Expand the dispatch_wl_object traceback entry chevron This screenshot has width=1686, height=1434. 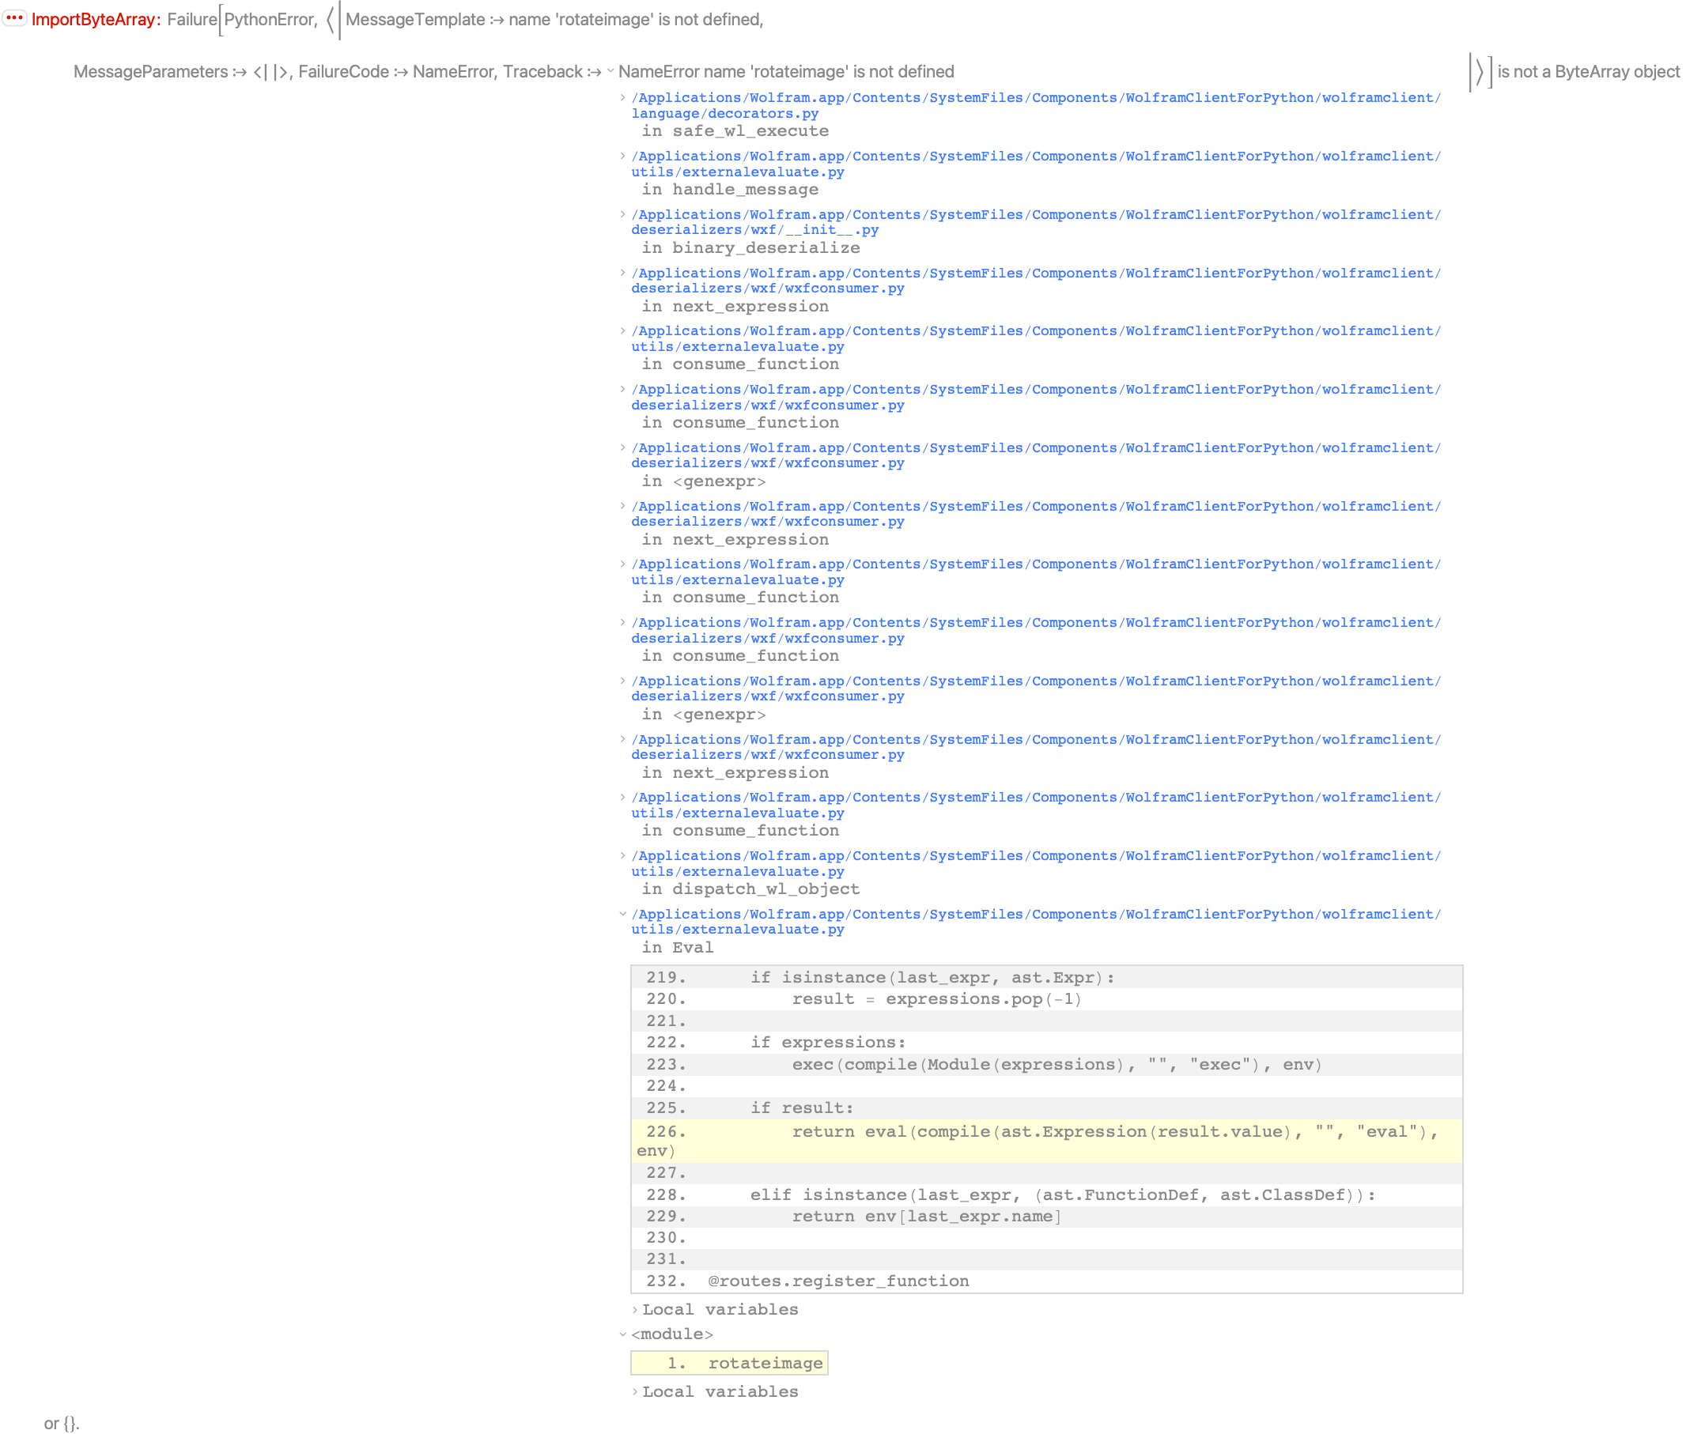click(x=623, y=855)
